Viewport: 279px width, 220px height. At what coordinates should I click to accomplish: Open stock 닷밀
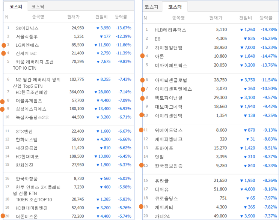tap(159, 157)
